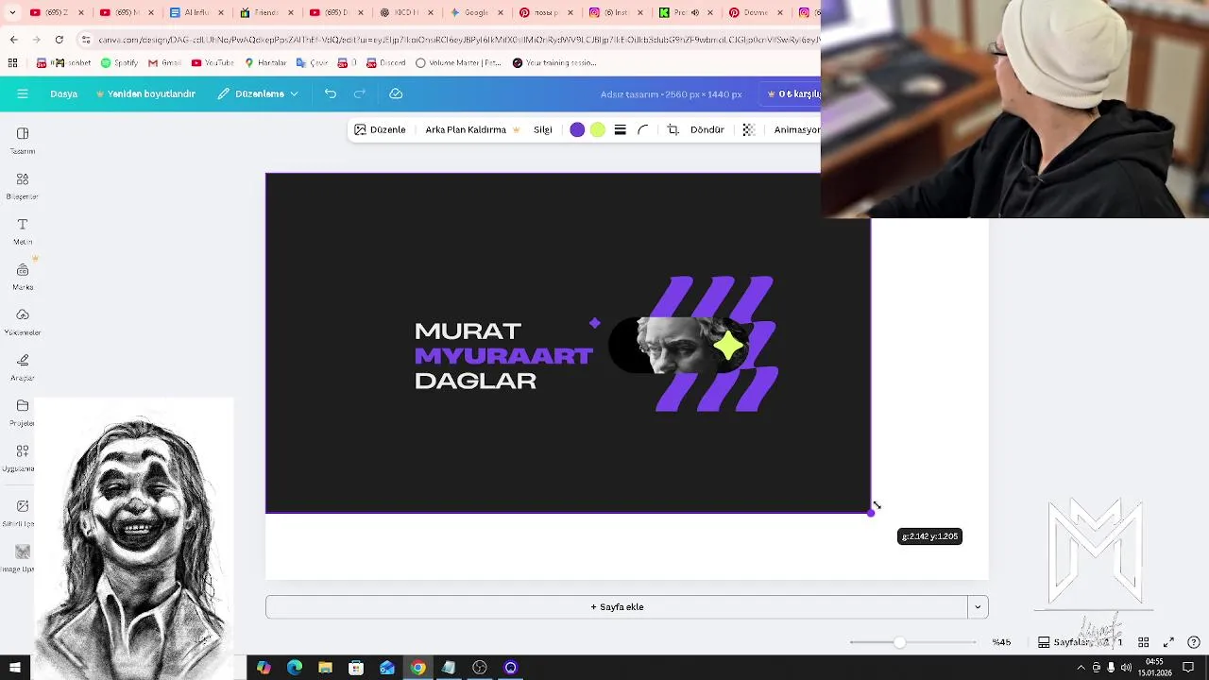
Task: Open the Gmail bookmark
Action: [164, 63]
